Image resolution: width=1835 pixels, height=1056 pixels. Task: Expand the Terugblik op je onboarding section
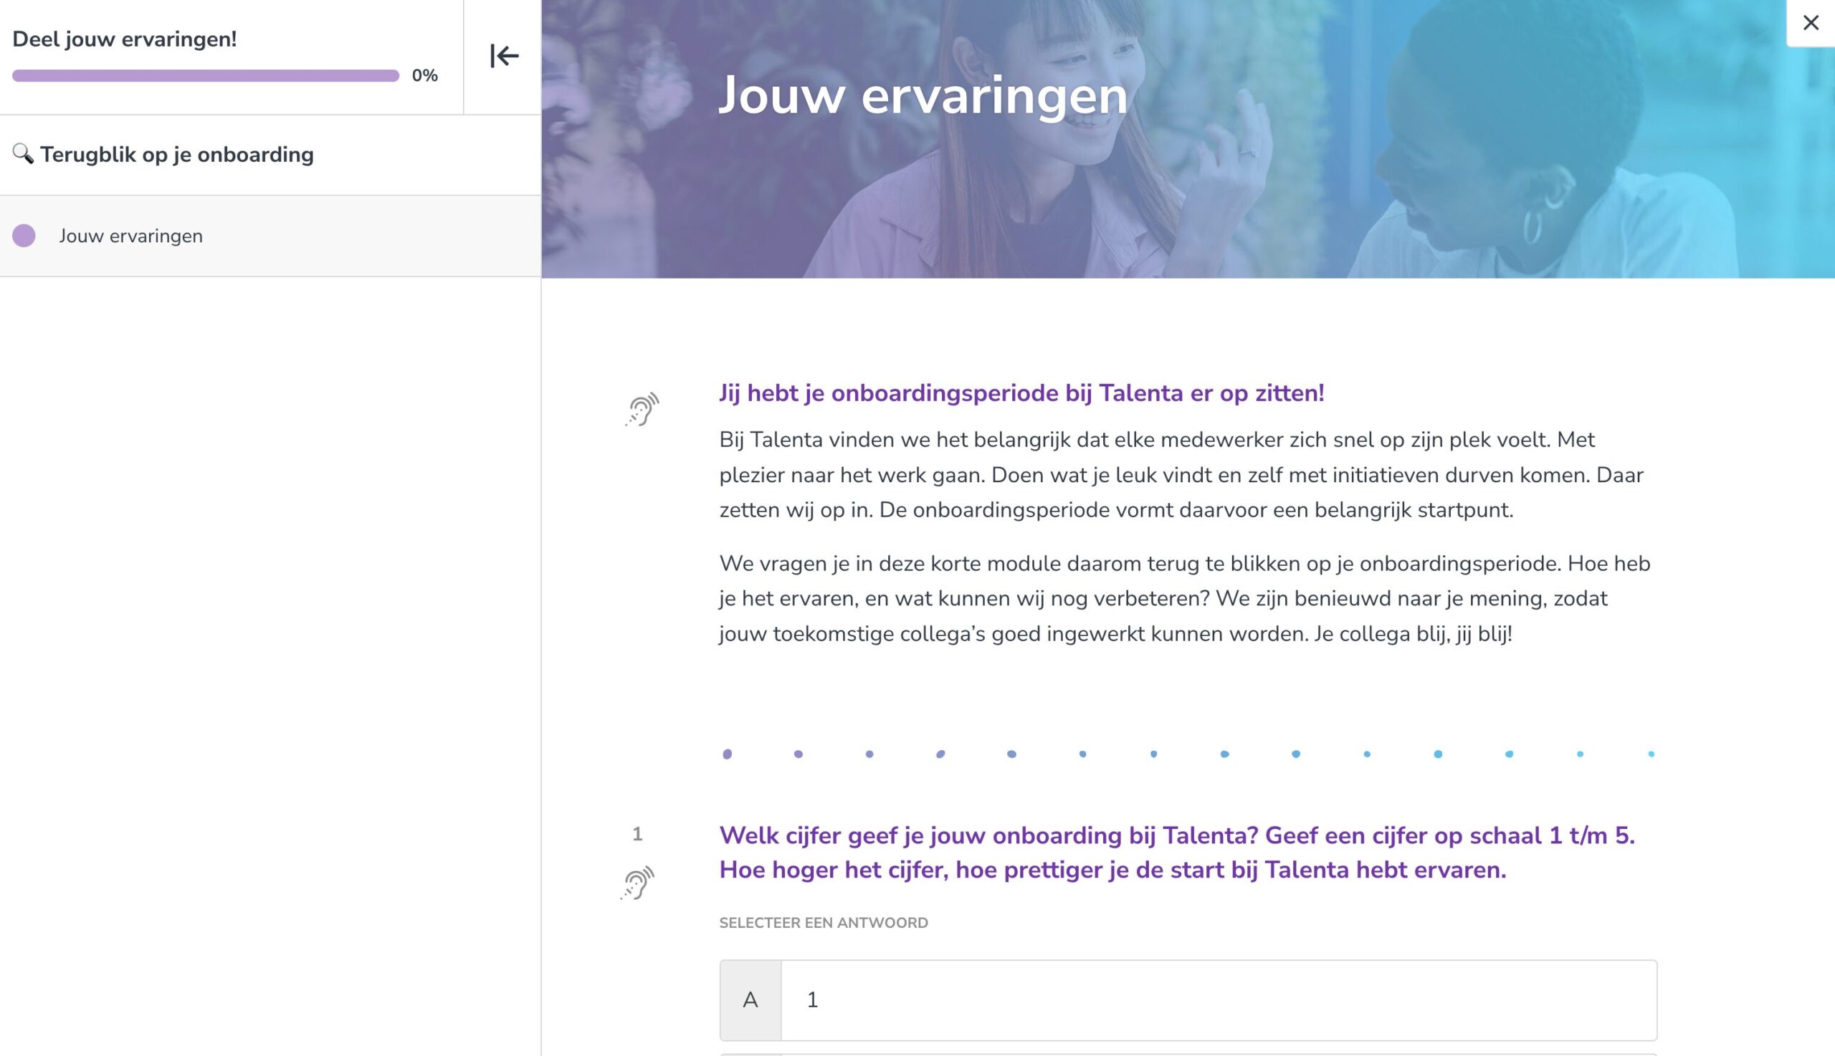pos(176,155)
